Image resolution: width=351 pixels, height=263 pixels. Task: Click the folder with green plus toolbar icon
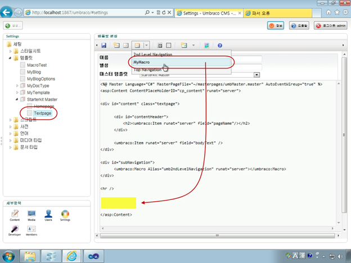(x=184, y=46)
